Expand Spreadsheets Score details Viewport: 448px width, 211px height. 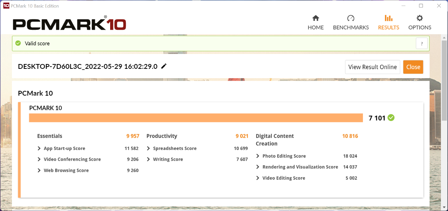(x=149, y=148)
